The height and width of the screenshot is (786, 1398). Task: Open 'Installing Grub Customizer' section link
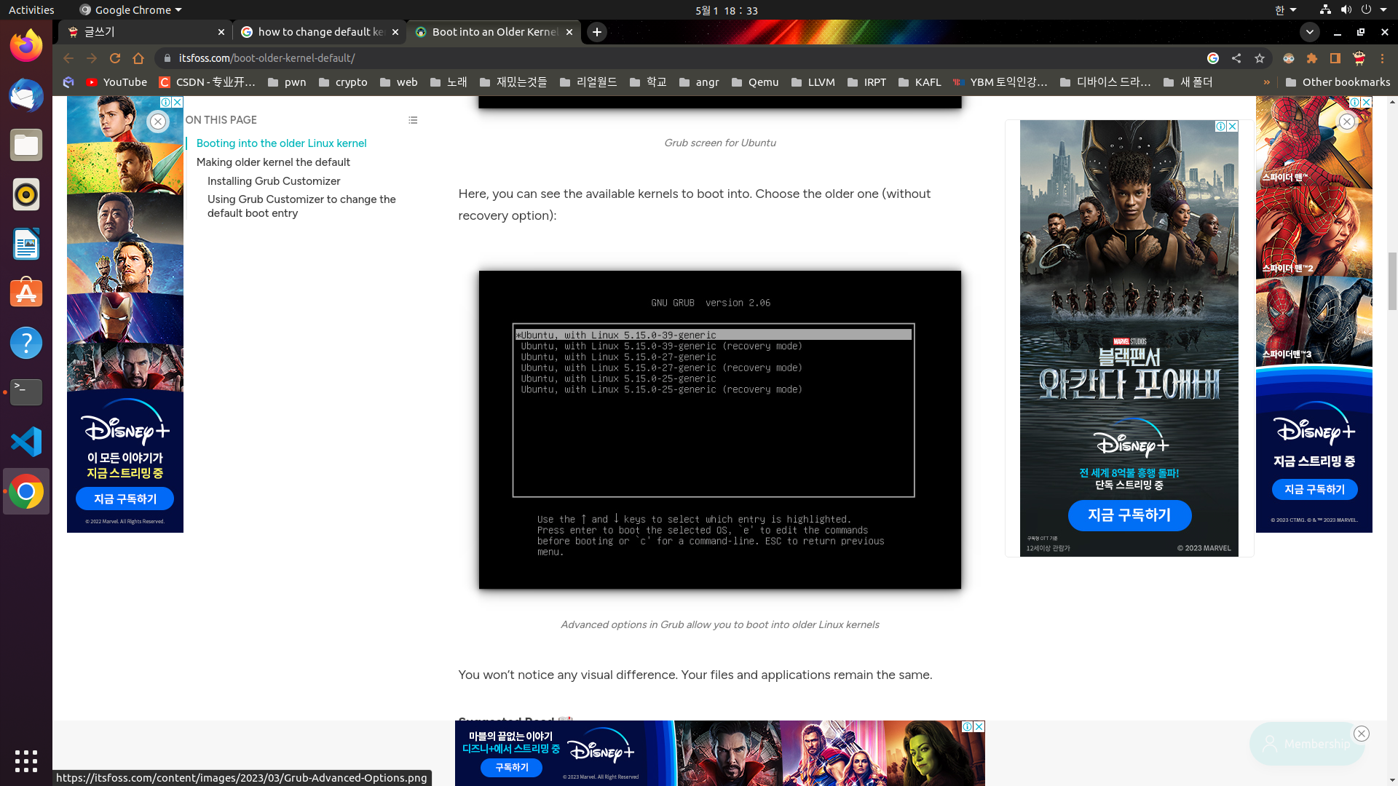(x=274, y=181)
